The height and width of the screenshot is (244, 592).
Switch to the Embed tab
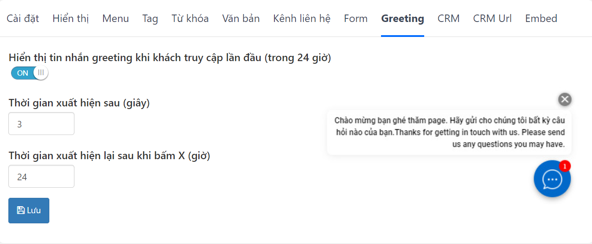point(541,18)
